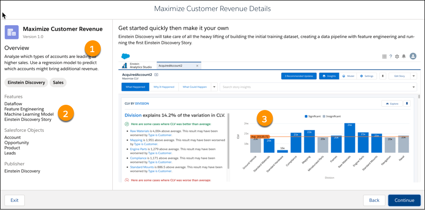The image size is (425, 210).
Task: Click the Exit button
Action: (14, 200)
